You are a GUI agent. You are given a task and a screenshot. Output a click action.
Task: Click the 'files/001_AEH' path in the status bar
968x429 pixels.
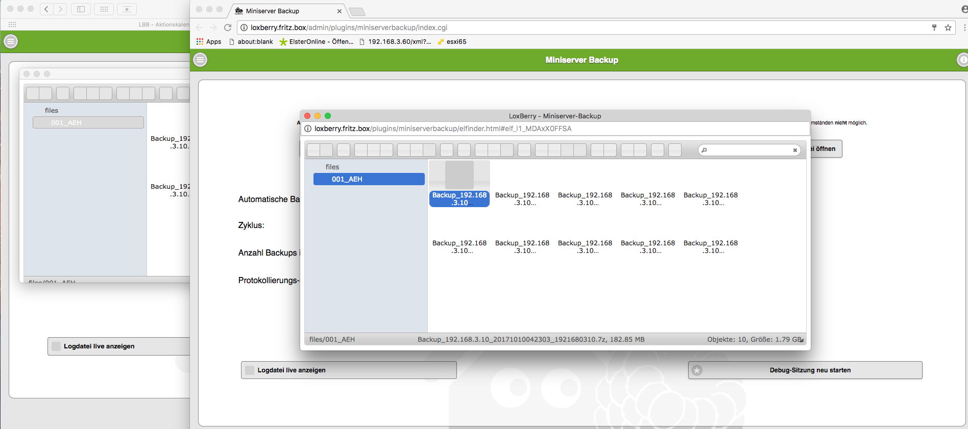point(332,339)
